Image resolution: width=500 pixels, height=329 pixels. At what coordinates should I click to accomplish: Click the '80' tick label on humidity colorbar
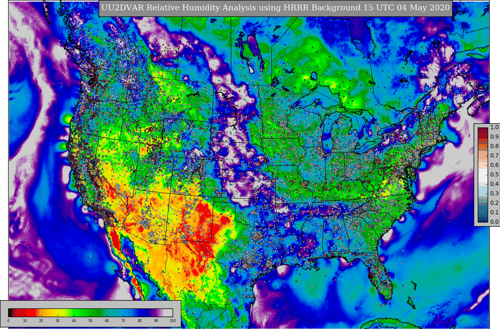(140, 321)
